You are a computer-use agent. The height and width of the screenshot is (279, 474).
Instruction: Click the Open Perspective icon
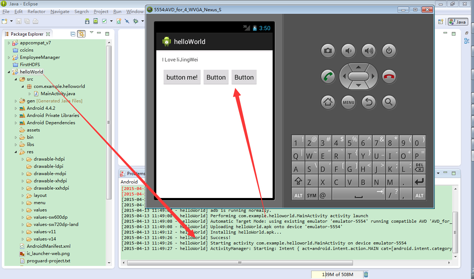441,22
